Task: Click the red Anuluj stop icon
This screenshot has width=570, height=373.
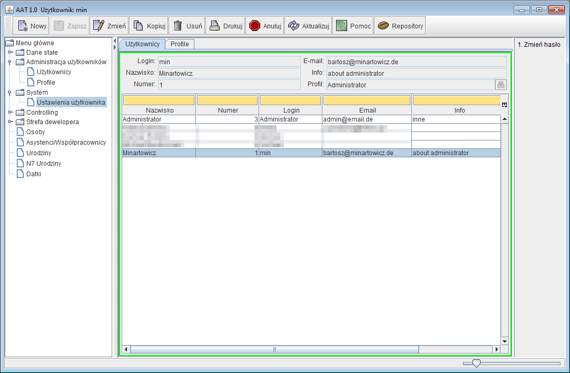Action: click(x=254, y=26)
